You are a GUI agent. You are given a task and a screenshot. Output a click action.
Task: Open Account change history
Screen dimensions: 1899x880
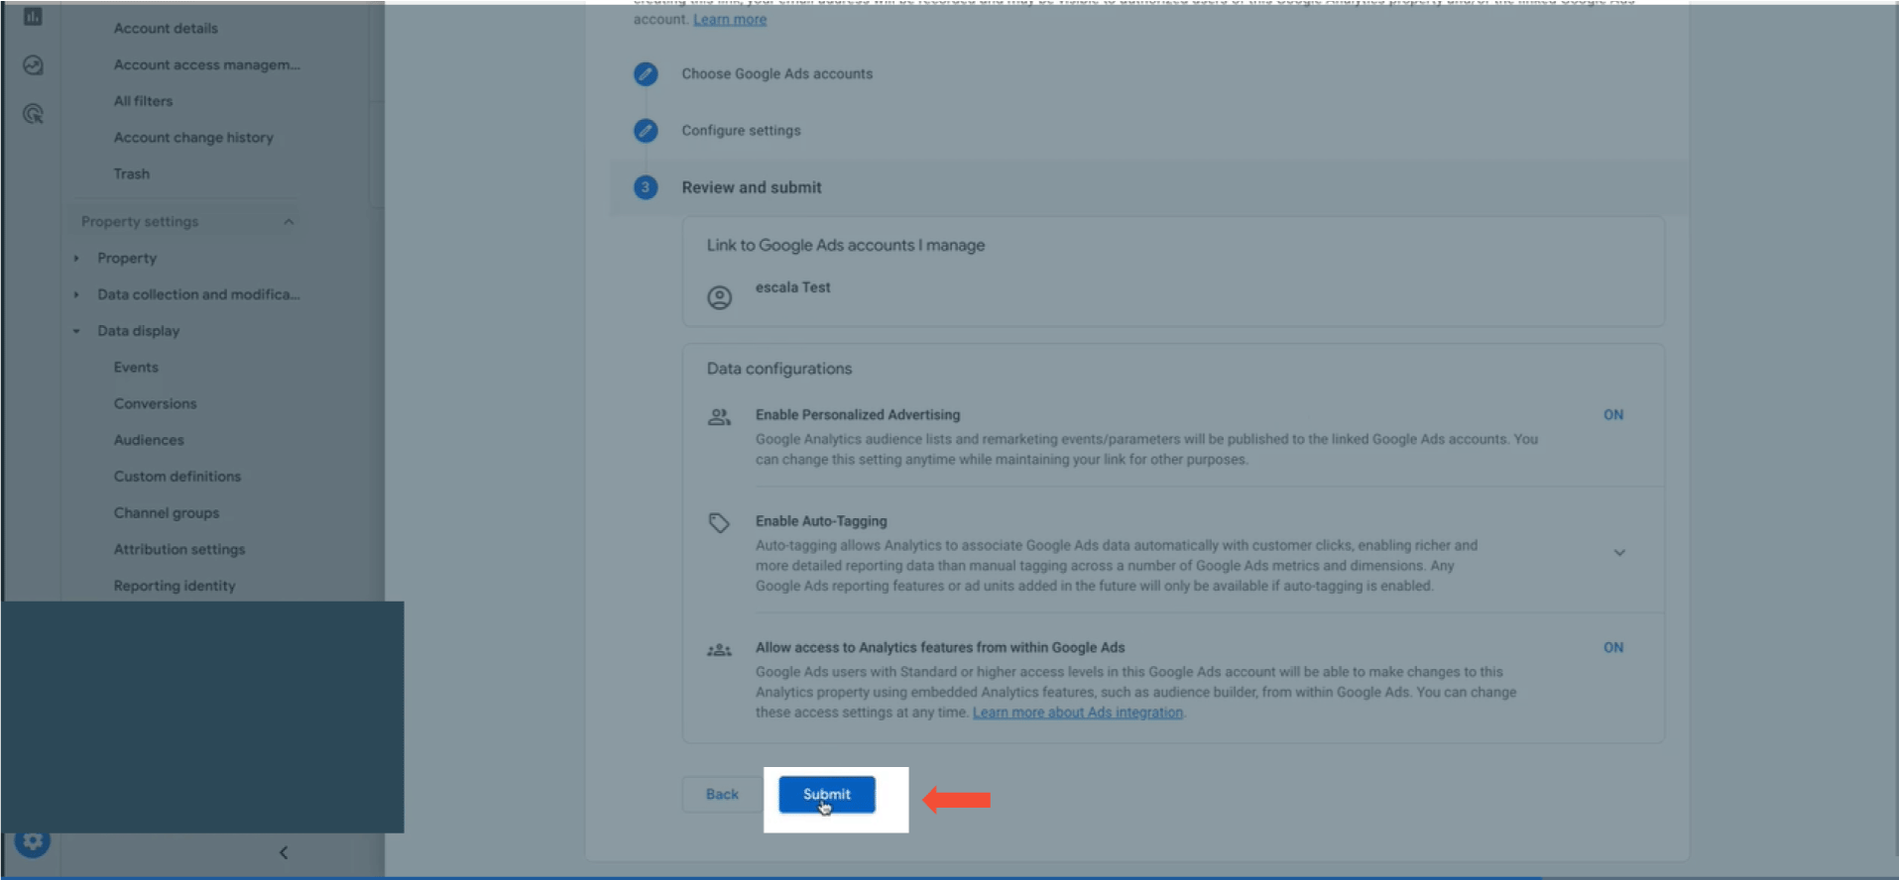tap(193, 138)
